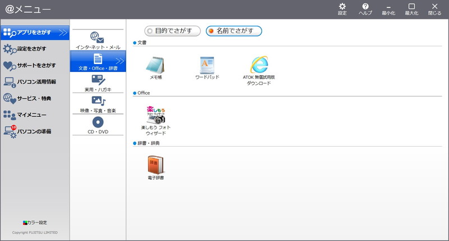
Task: Expand chevron on 文書・Office・辞書 category
Action: 120,61
